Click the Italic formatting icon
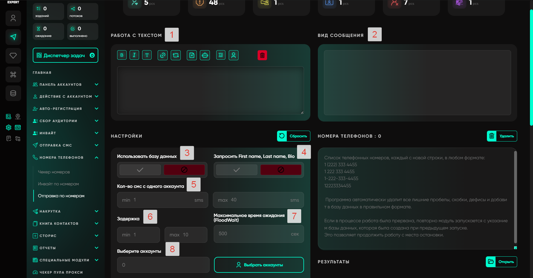Viewport: 533px width, 278px height. point(134,55)
